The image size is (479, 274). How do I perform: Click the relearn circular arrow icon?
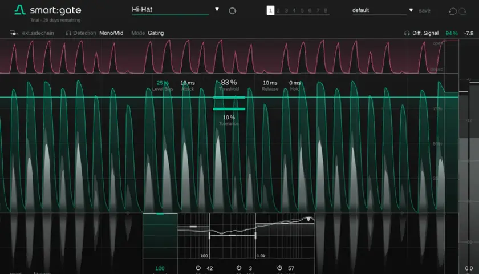pos(233,11)
